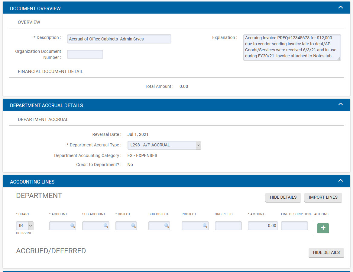
Task: Click the ORG REF ID column header
Action: point(224,214)
